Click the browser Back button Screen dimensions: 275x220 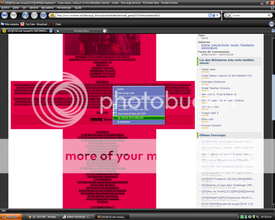click(5, 15)
